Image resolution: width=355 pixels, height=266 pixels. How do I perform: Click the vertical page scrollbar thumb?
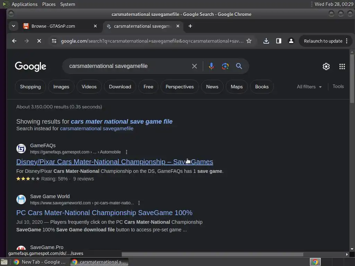352,79
